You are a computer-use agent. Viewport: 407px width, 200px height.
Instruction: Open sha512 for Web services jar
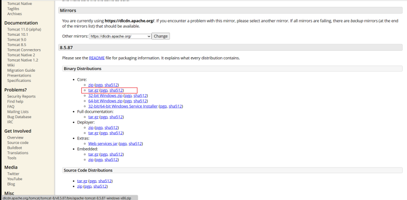click(x=135, y=144)
